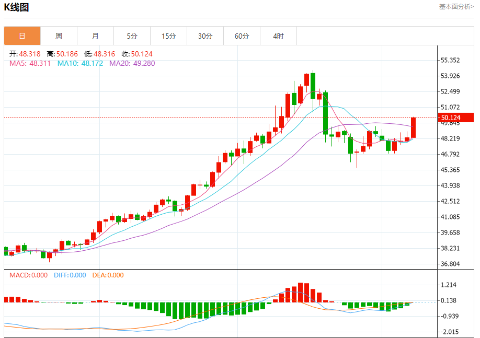Image resolution: width=480 pixels, height=338 pixels.
Task: Click the DIFF value label
Action: 70,275
